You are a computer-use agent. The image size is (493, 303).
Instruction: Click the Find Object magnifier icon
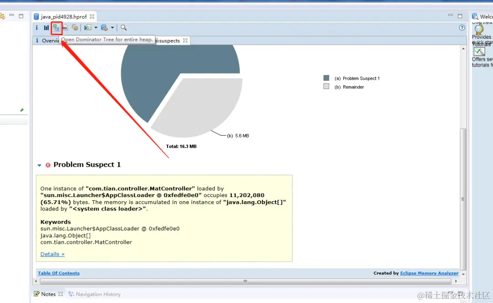click(124, 28)
